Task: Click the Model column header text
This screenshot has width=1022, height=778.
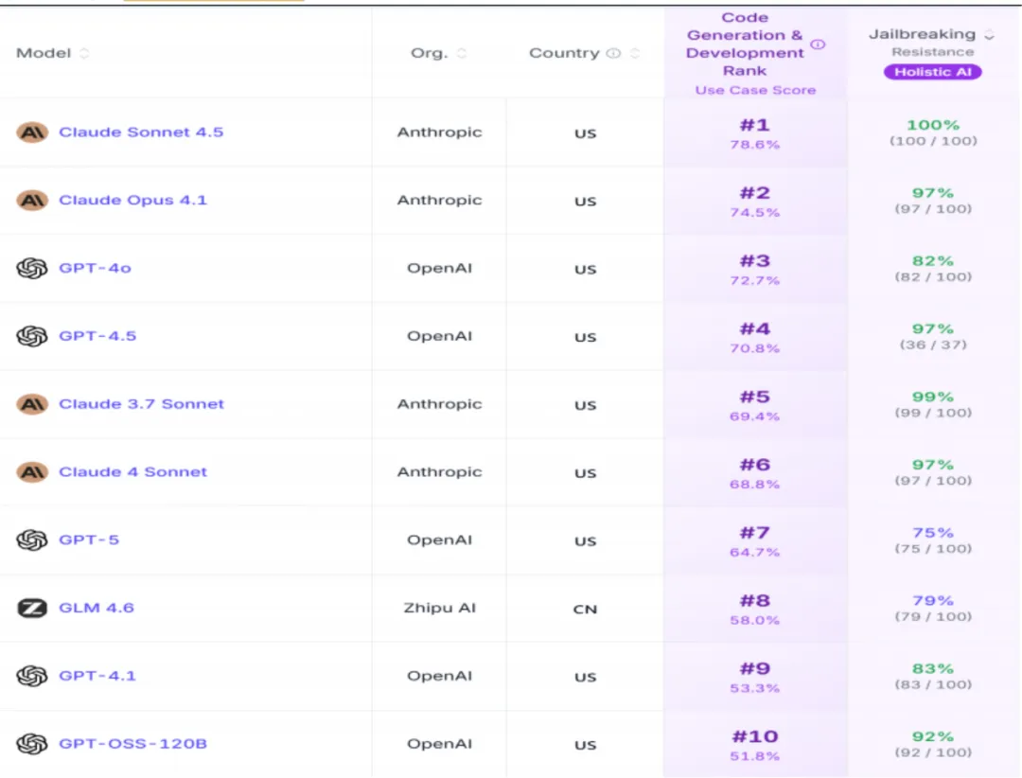Action: pyautogui.click(x=44, y=53)
